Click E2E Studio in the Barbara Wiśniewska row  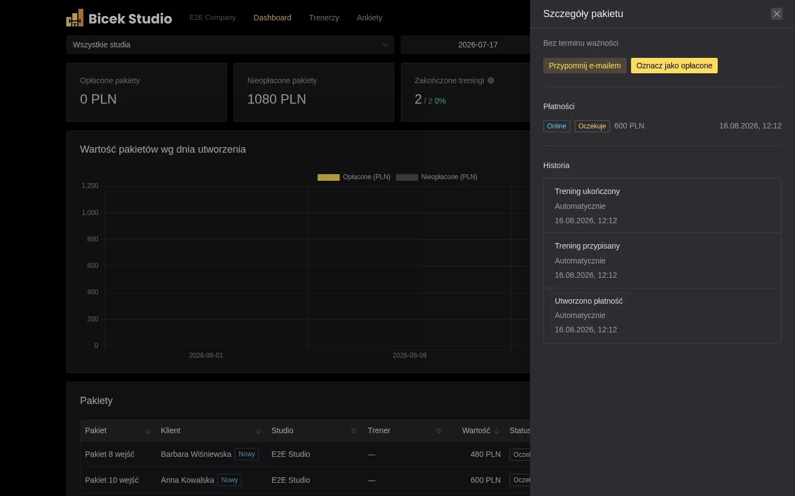pos(291,454)
